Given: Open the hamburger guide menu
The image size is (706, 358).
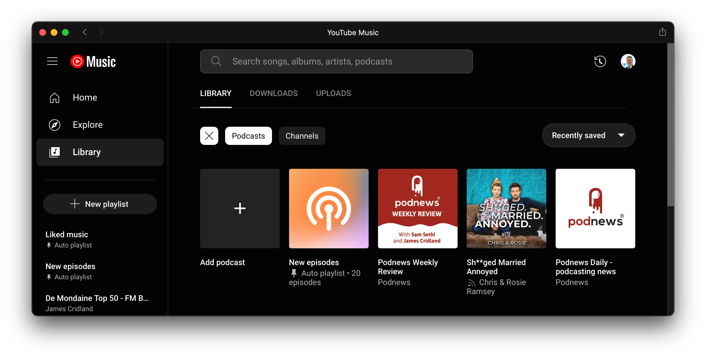Looking at the screenshot, I should coord(52,61).
